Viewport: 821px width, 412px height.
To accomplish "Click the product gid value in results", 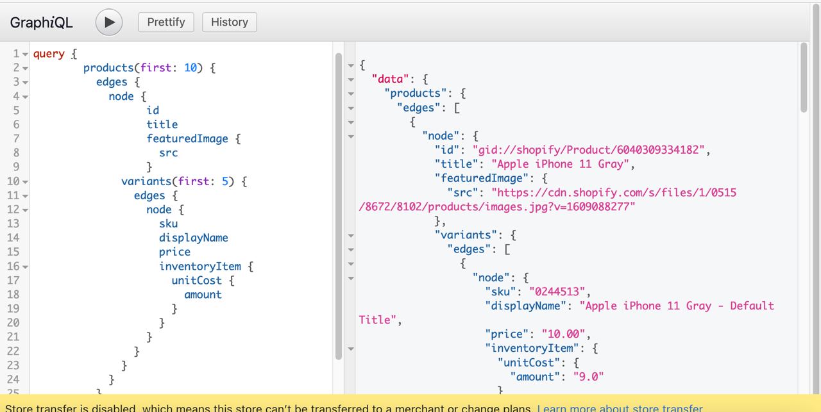I will point(589,150).
